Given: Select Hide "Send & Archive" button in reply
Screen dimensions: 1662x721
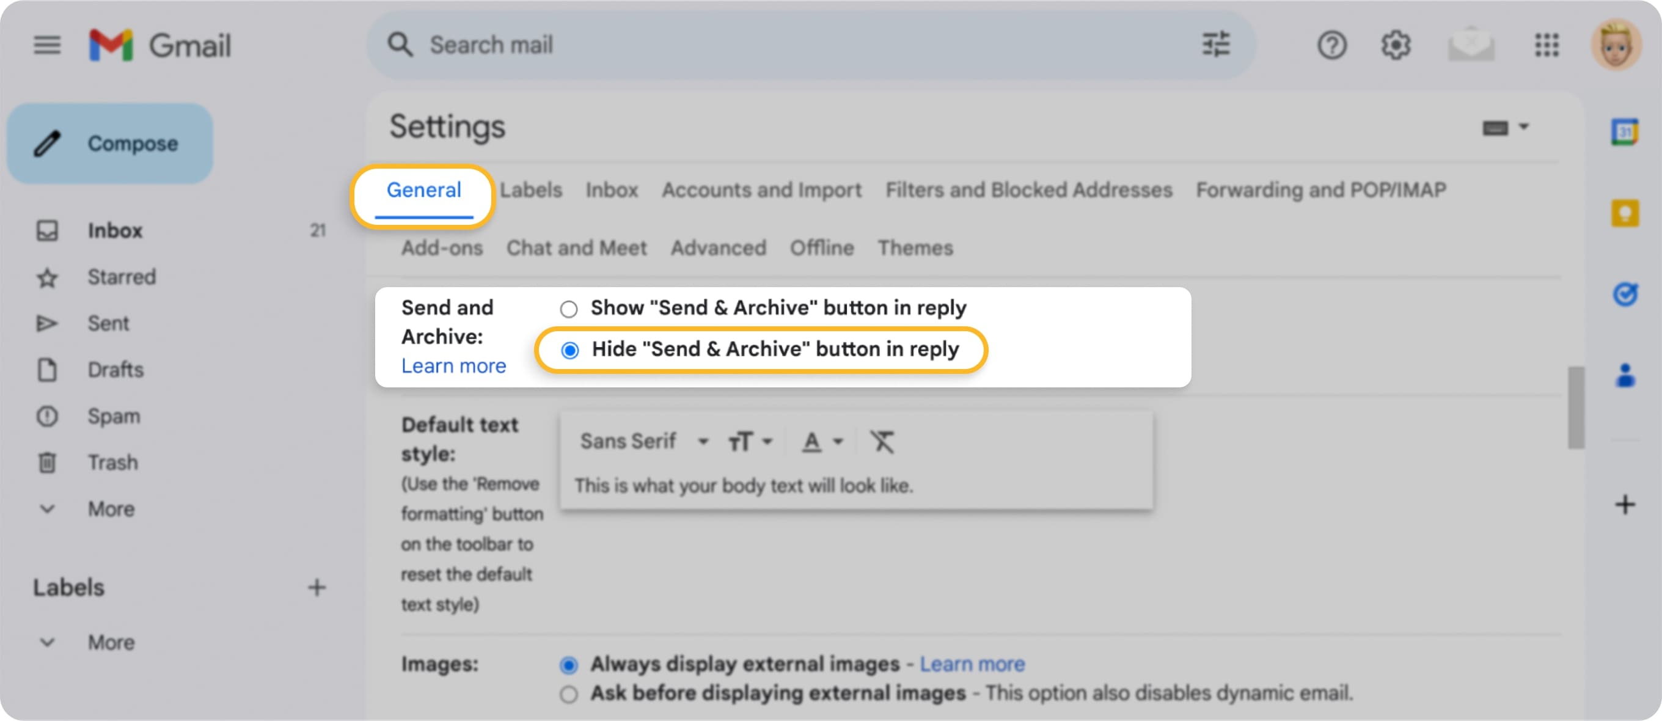Looking at the screenshot, I should [570, 350].
